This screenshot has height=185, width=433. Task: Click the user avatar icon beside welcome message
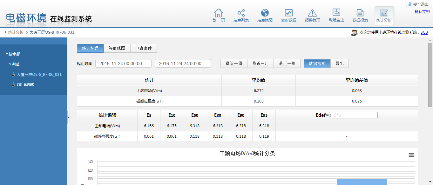click(x=354, y=32)
